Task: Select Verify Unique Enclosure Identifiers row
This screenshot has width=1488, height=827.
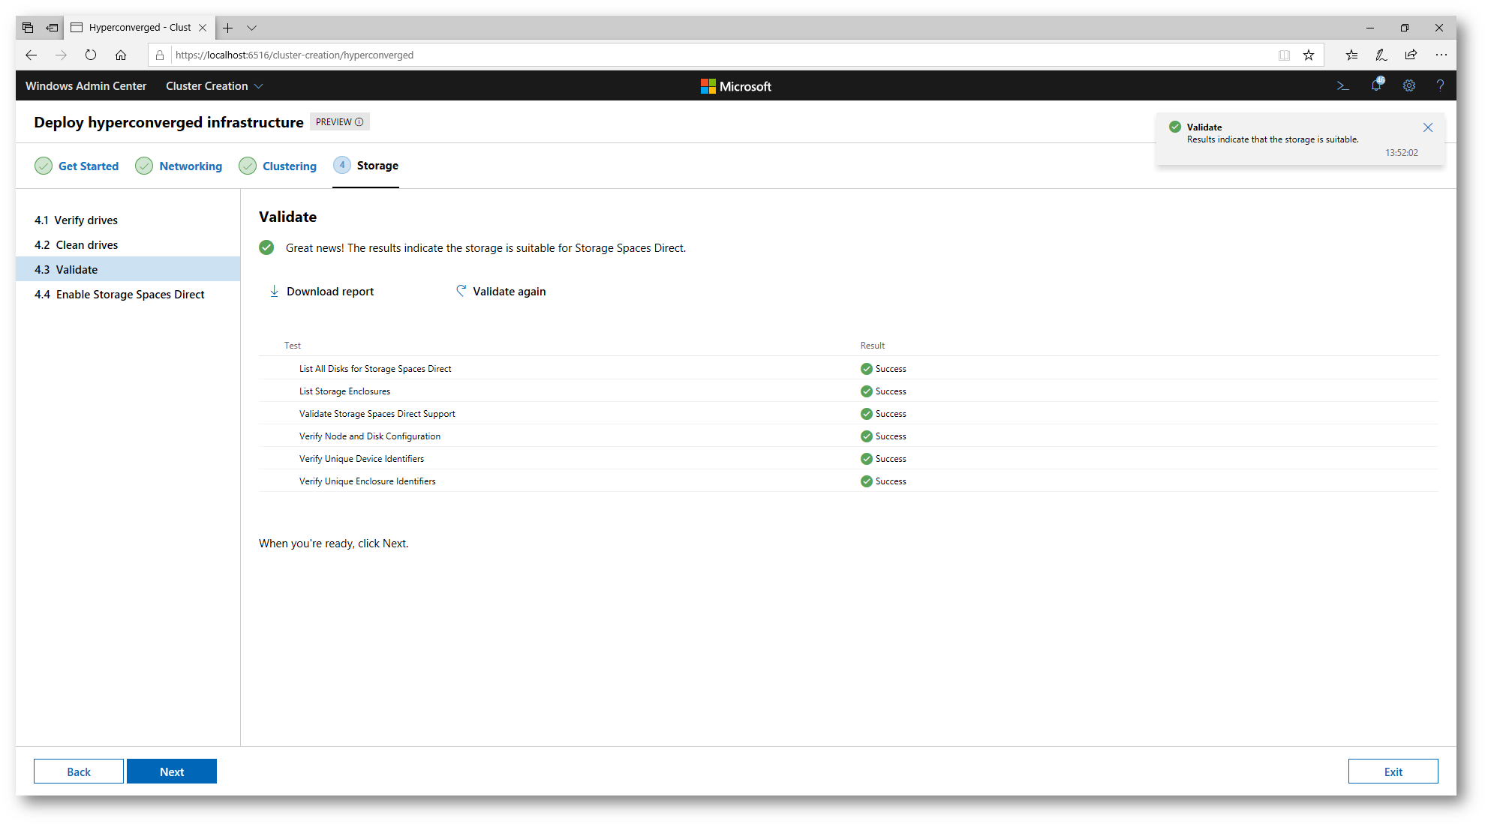Action: coord(848,481)
